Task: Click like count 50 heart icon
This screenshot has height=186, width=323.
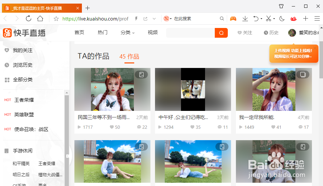Action: coord(112,127)
